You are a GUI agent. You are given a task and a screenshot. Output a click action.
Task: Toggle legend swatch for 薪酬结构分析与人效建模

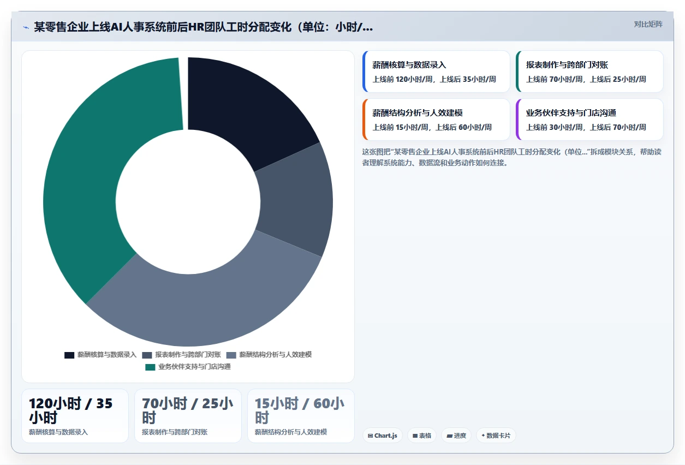(x=231, y=355)
